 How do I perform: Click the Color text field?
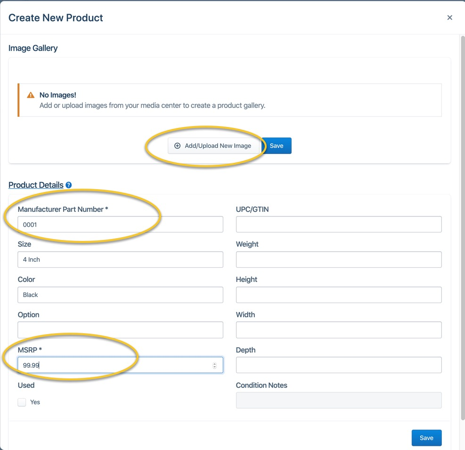(x=120, y=295)
